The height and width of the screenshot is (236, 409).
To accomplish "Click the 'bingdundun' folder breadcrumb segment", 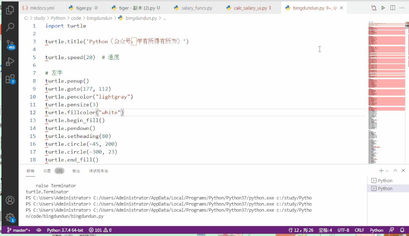I will (99, 18).
